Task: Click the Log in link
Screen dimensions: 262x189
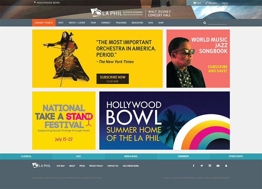Action: (225, 3)
